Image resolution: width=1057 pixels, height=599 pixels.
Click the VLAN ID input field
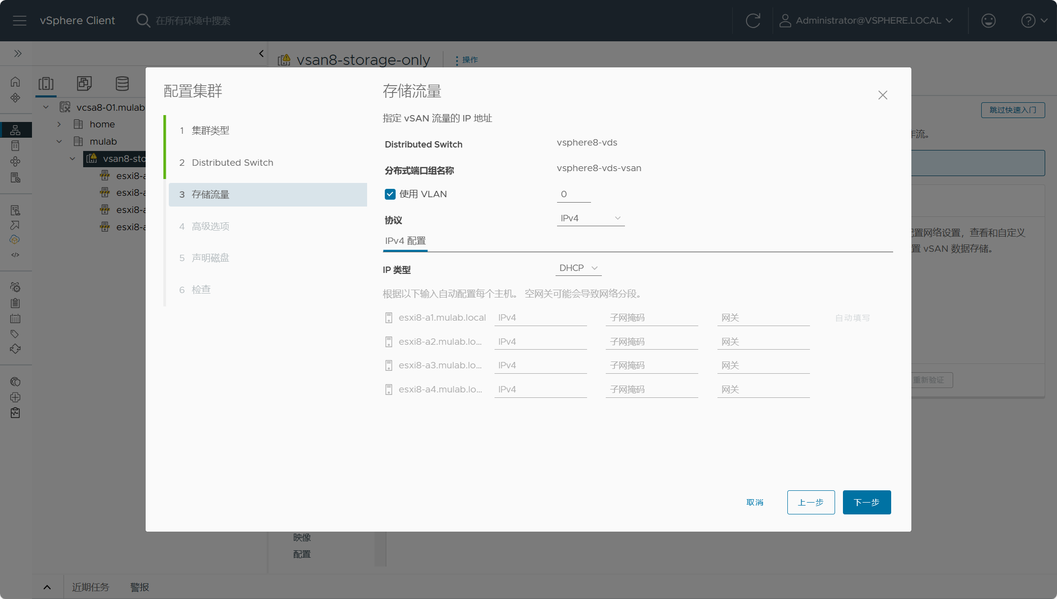point(574,194)
